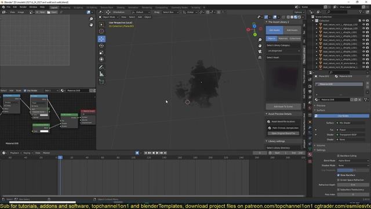Hide first Aset_nature_rock object via eye icon
Viewport: 371px width, 209px height.
pos(364,24)
